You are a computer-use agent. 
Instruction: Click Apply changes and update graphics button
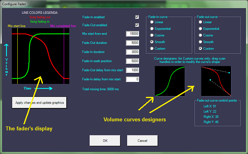click(x=39, y=102)
